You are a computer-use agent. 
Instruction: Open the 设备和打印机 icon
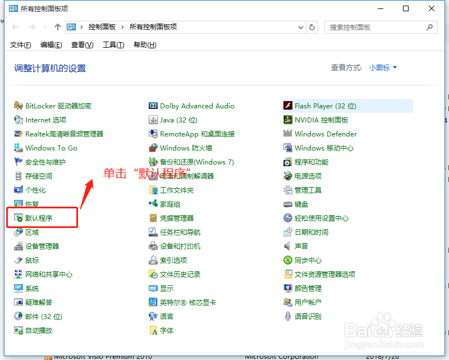pos(153,246)
